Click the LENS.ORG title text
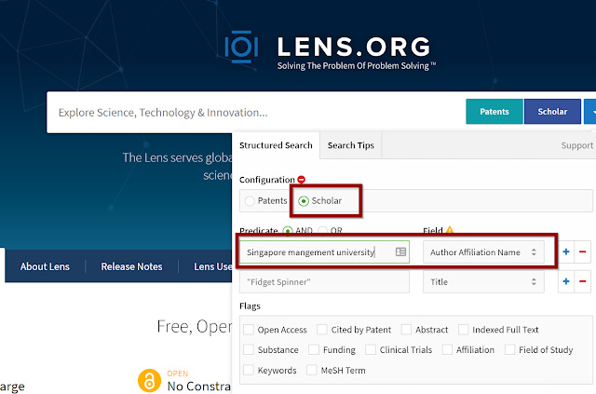596x394 pixels. point(354,47)
